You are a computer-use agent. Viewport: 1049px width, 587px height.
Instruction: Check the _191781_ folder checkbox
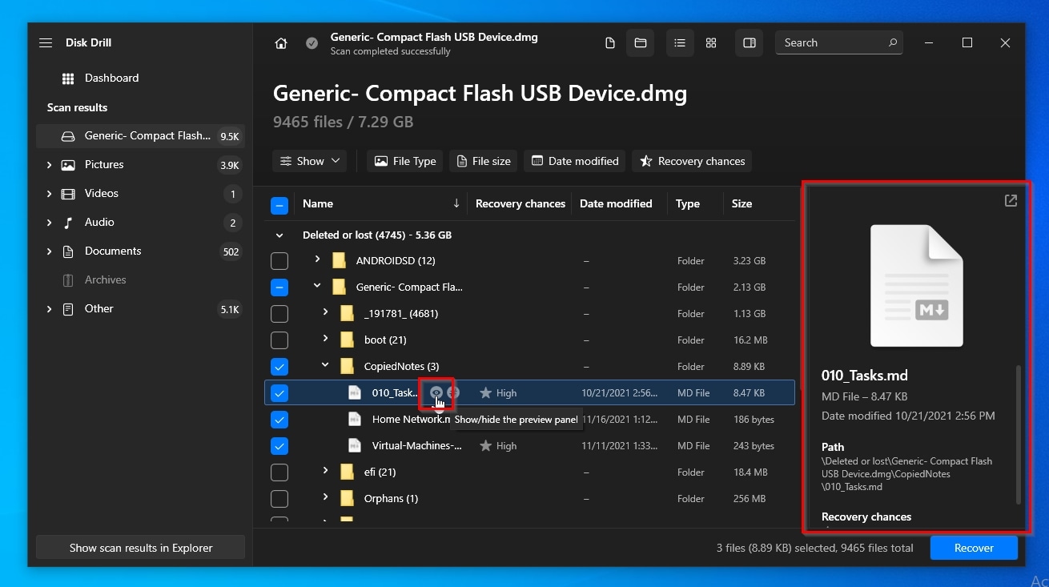(x=279, y=314)
